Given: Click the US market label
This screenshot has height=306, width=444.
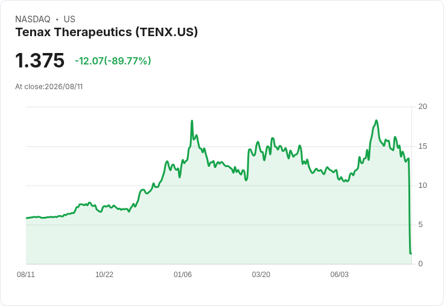Looking at the screenshot, I should (x=69, y=19).
